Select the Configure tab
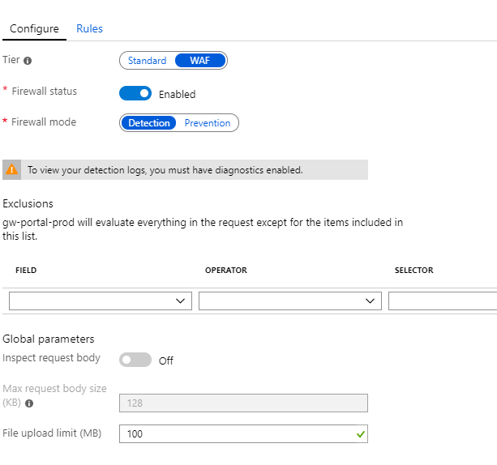The image size is (497, 465). click(34, 28)
